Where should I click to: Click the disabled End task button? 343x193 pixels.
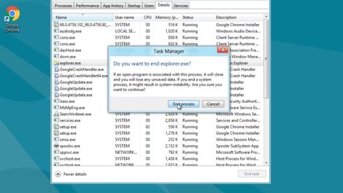252,174
